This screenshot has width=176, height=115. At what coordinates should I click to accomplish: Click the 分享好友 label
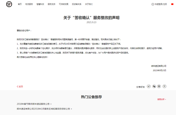[141, 87]
